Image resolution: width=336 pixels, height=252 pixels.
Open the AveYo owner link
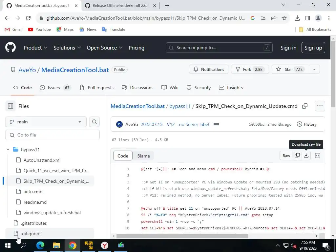point(27,70)
